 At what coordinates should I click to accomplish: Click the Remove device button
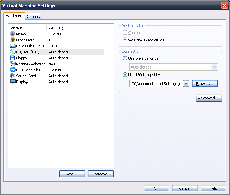coord(101,174)
